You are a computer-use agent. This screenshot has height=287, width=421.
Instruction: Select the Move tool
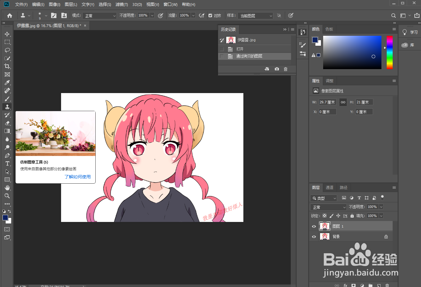[7, 34]
